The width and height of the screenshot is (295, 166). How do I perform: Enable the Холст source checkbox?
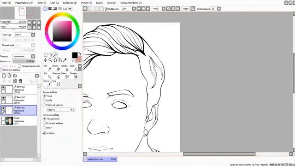(x=44, y=128)
